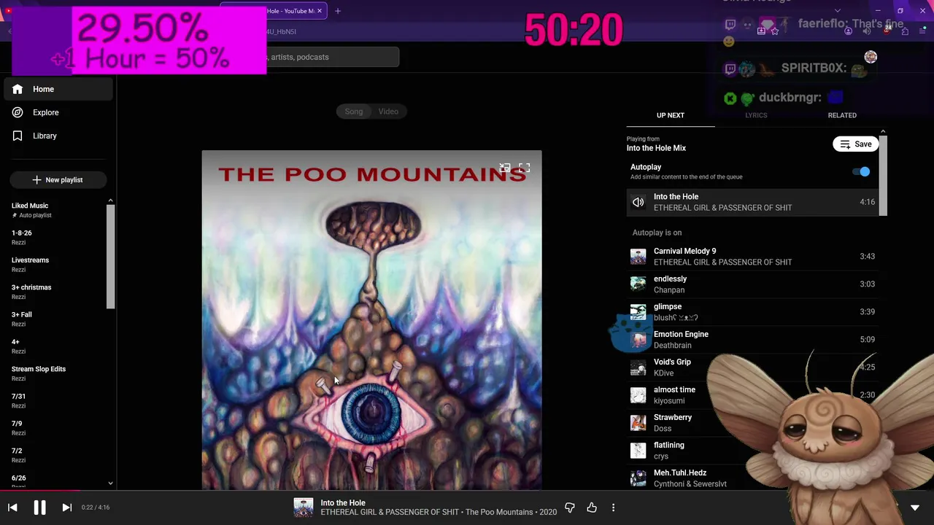Image resolution: width=934 pixels, height=525 pixels.
Task: Collapse the player page arrow
Action: point(915,507)
